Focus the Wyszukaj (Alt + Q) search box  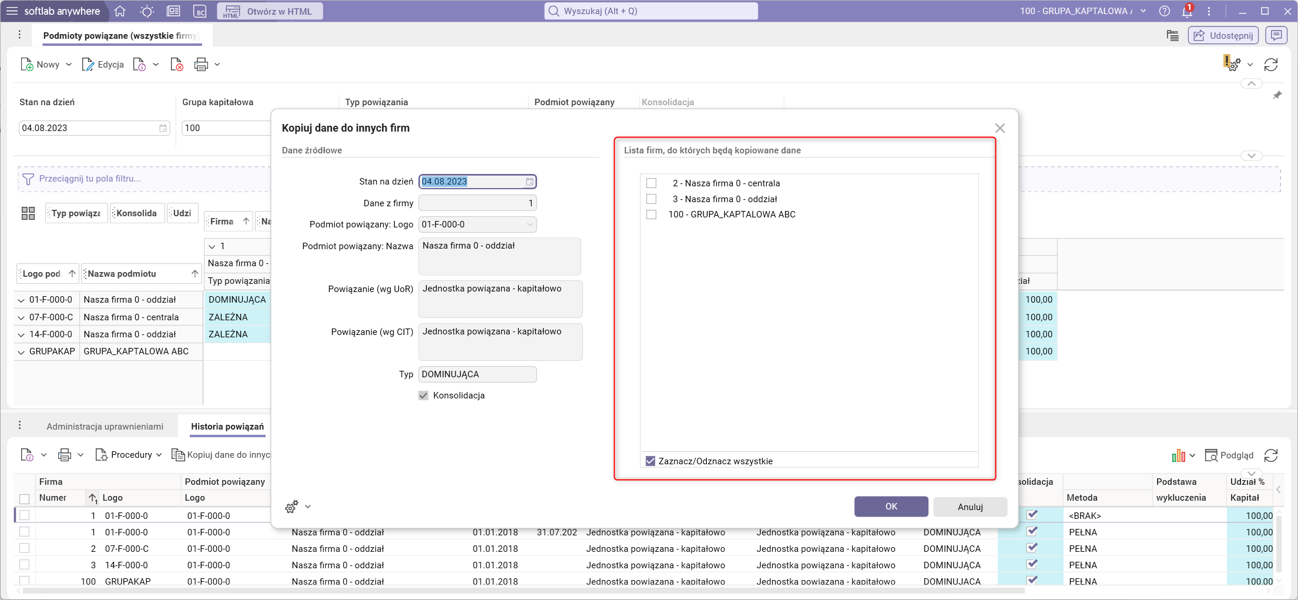pyautogui.click(x=651, y=11)
